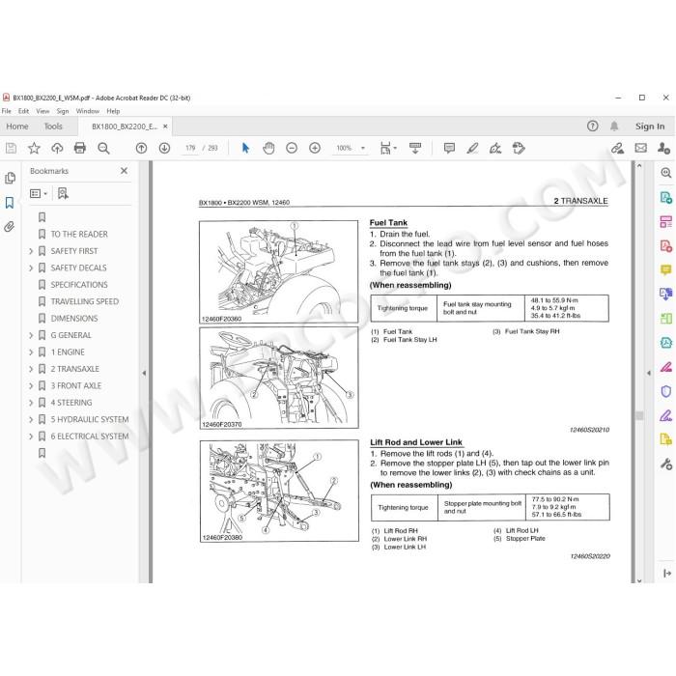676x676 pixels.
Task: Open page thumbnails panel icon
Action: pyautogui.click(x=10, y=178)
